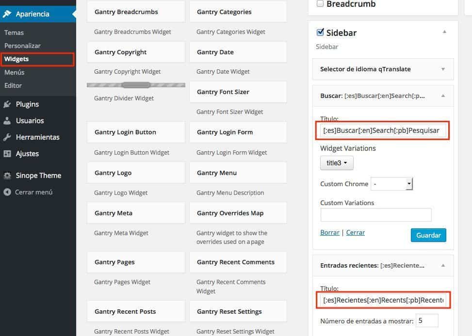Select the Gantry Pages widget

(136, 262)
